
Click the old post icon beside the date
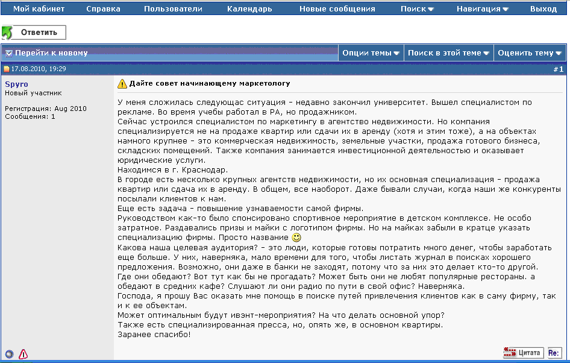7,69
